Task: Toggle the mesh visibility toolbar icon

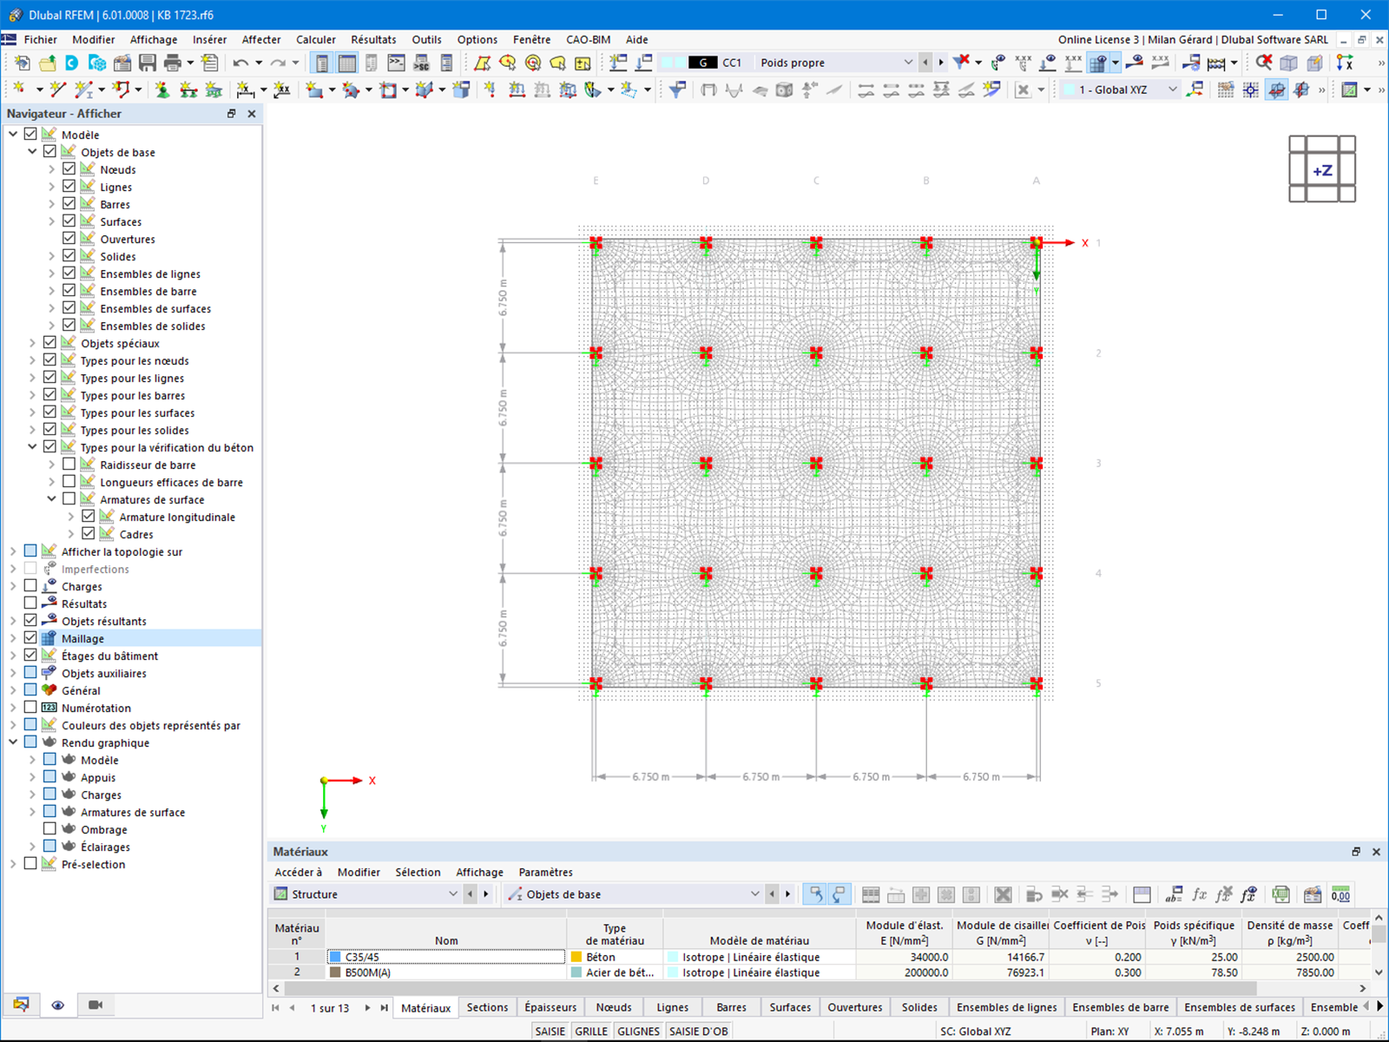Action: [1098, 63]
